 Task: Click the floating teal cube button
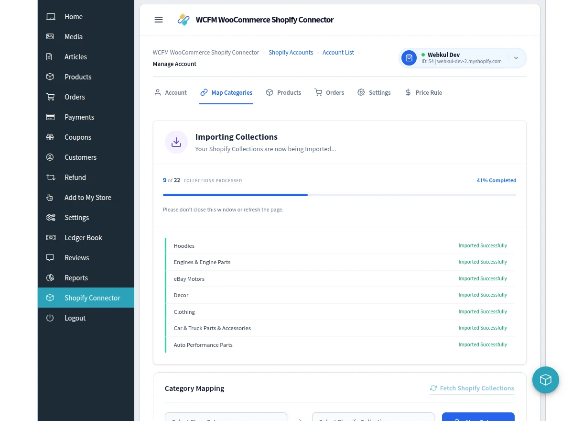[546, 380]
